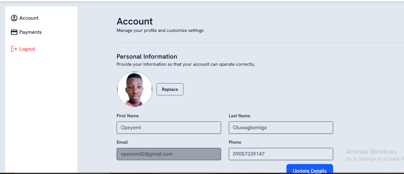Focus the Phone number input field
Viewport: 404px width, 174px height.
click(281, 154)
